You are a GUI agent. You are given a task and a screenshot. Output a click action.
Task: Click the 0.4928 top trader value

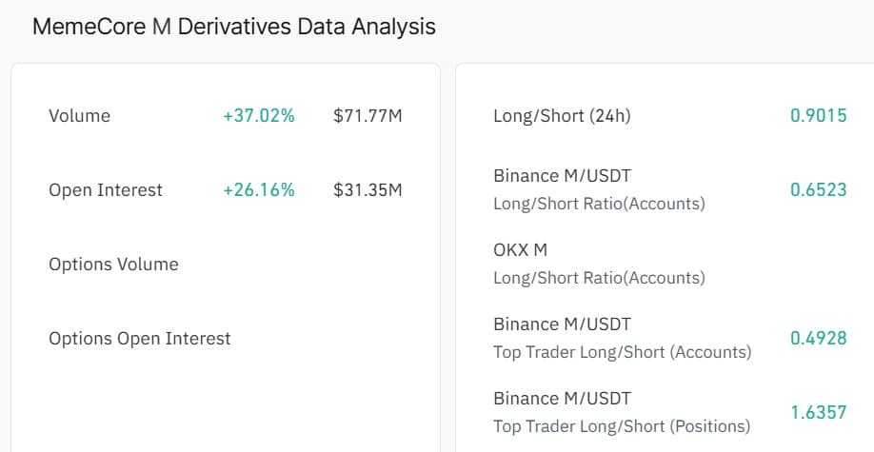818,339
